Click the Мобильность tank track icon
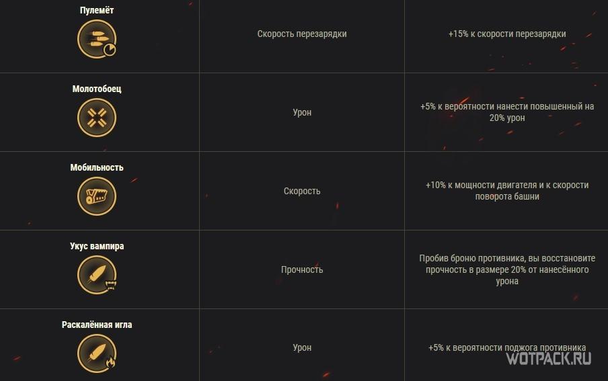 (x=97, y=197)
